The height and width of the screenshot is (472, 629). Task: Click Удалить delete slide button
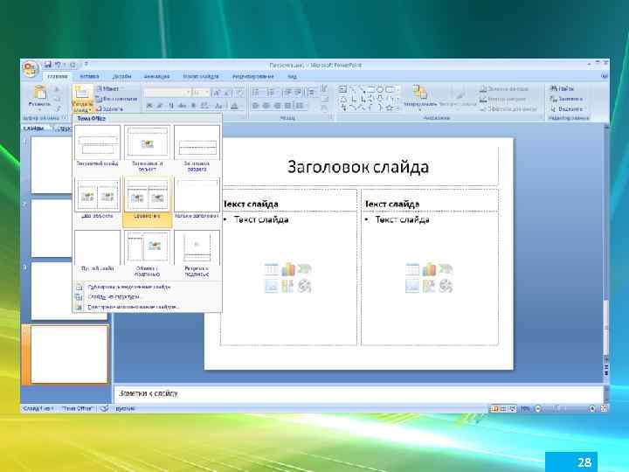109,108
